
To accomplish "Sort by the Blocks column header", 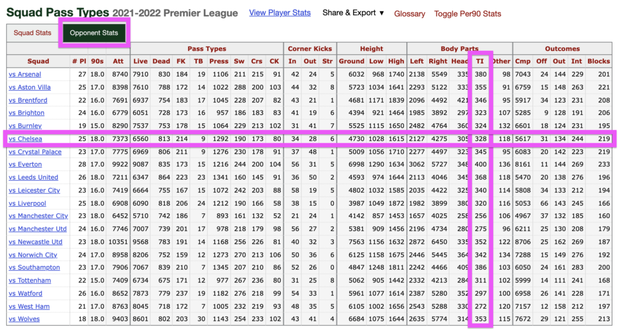I will (598, 61).
